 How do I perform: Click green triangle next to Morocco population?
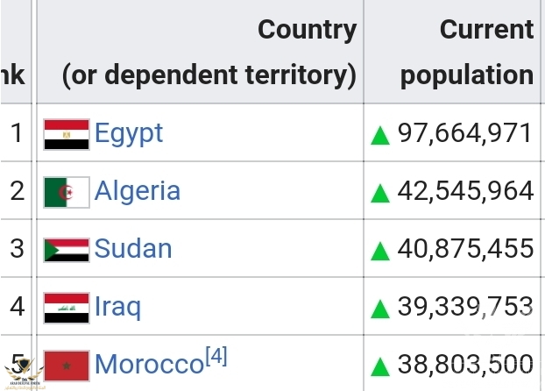[380, 366]
